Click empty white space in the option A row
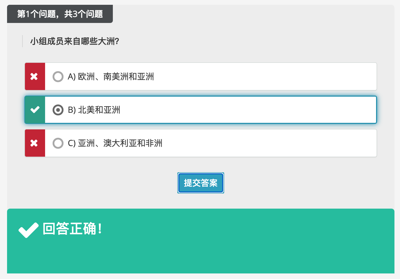The image size is (400, 279). point(264,77)
